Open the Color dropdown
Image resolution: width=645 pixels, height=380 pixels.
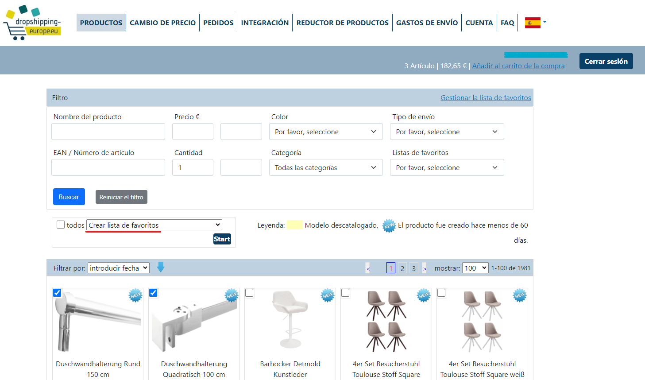(x=326, y=132)
